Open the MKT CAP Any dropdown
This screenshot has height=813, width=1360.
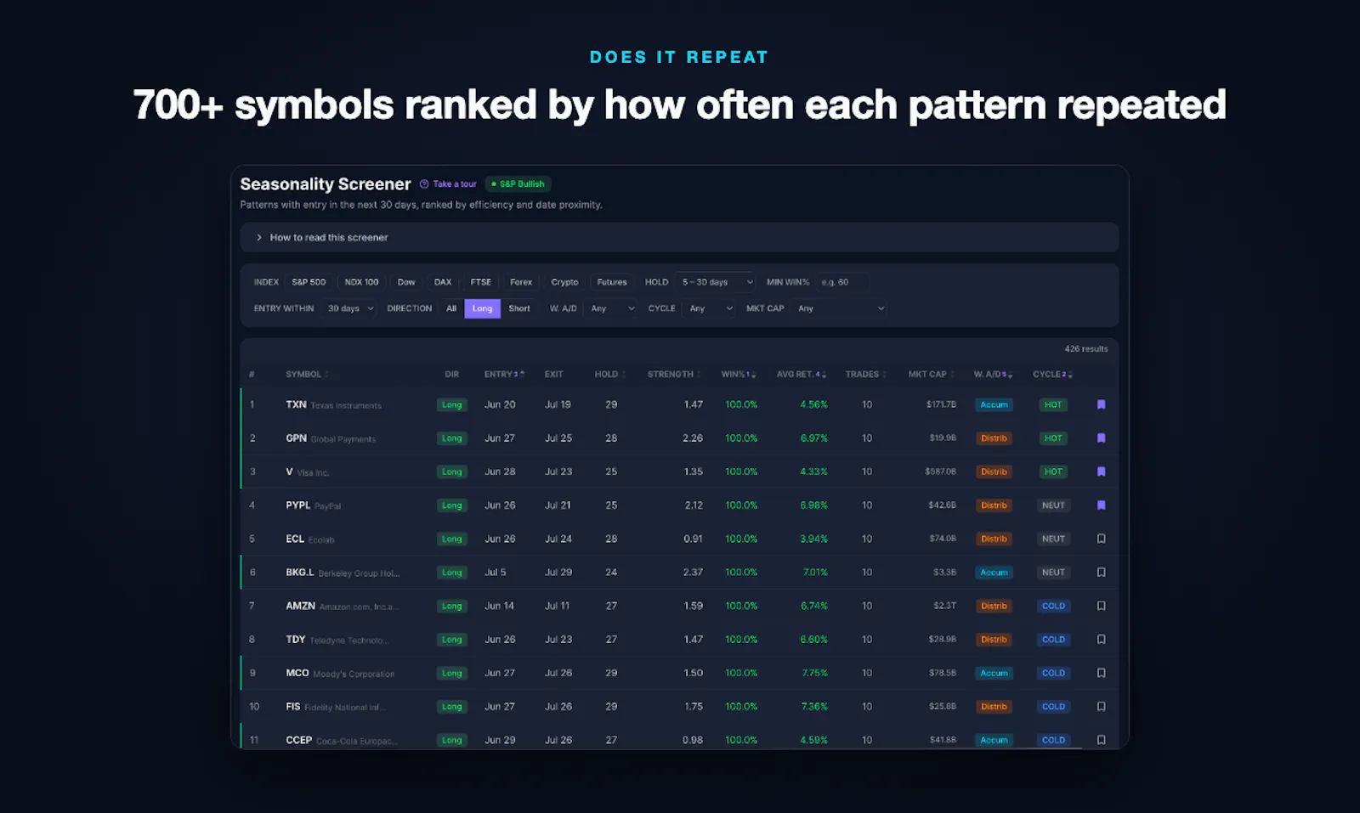pos(840,308)
